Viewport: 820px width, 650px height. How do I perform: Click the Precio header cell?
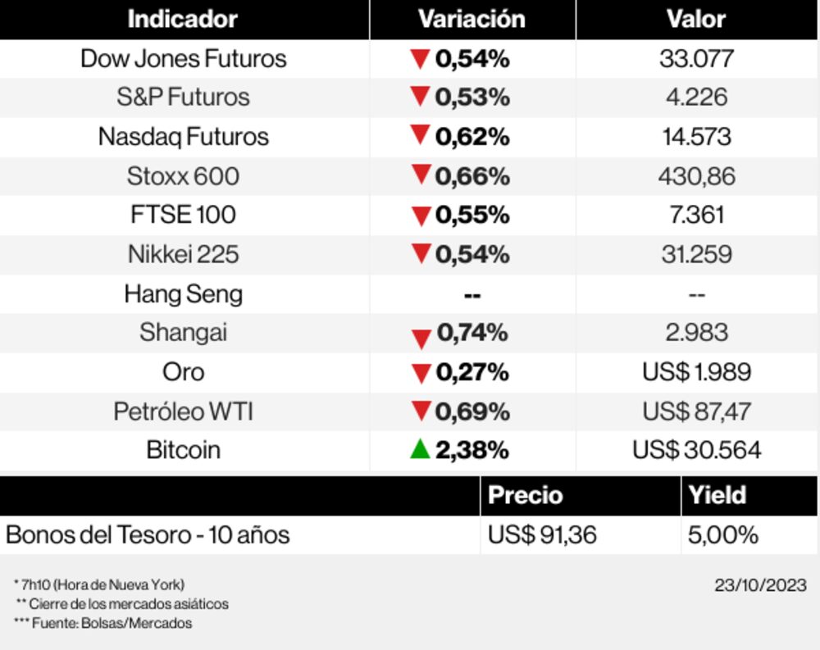pos(526,495)
